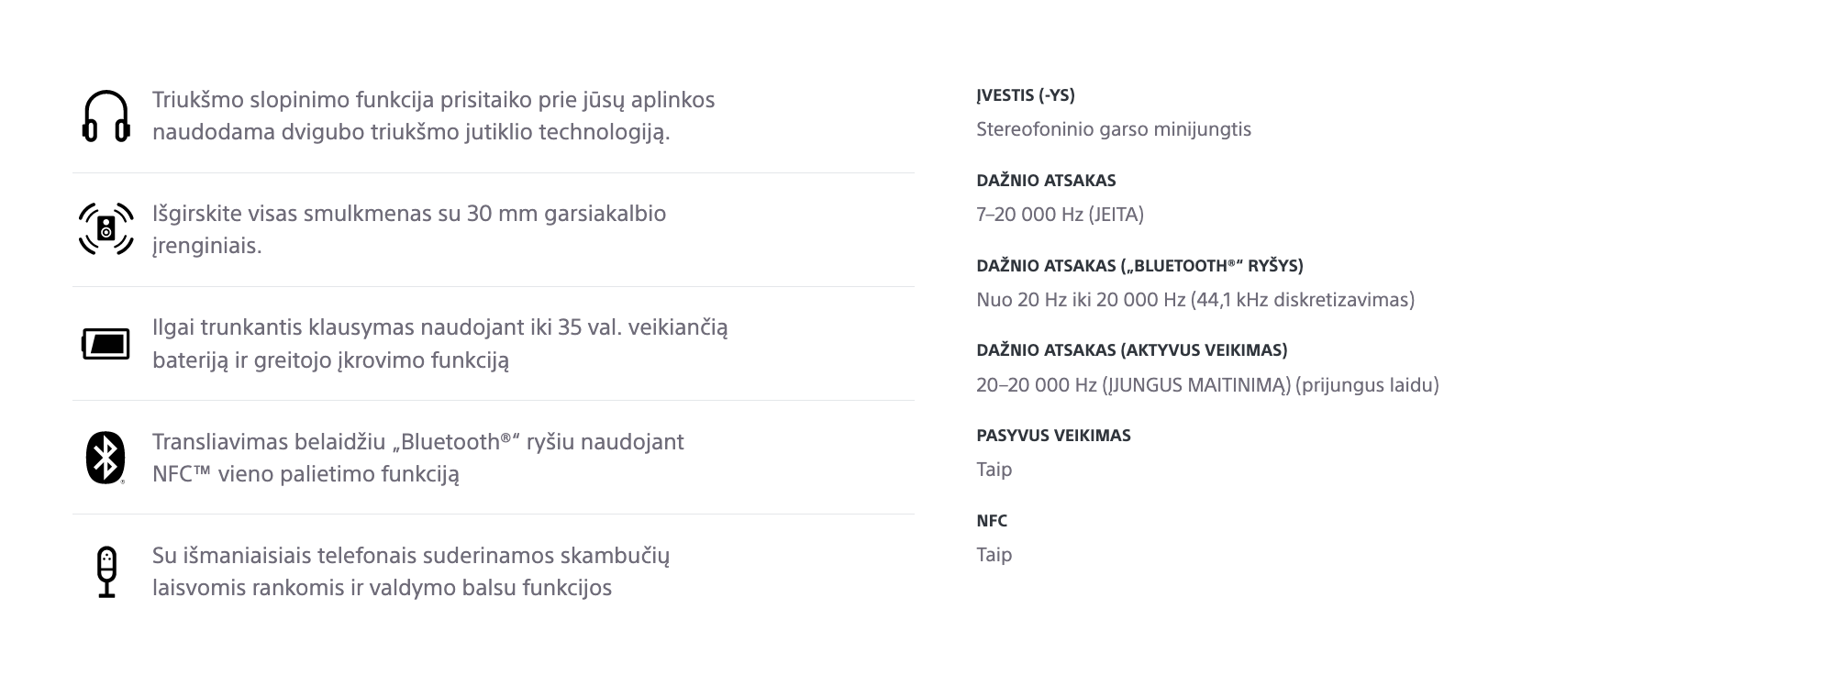Click the NFC spec heading
This screenshot has height=675, width=1844.
point(992,521)
